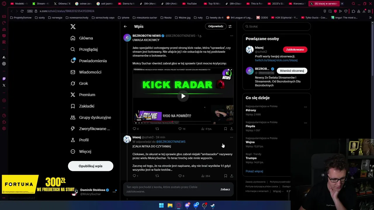Share the blazej post
Image resolution: width=374 pixels, height=210 pixels.
(232, 176)
